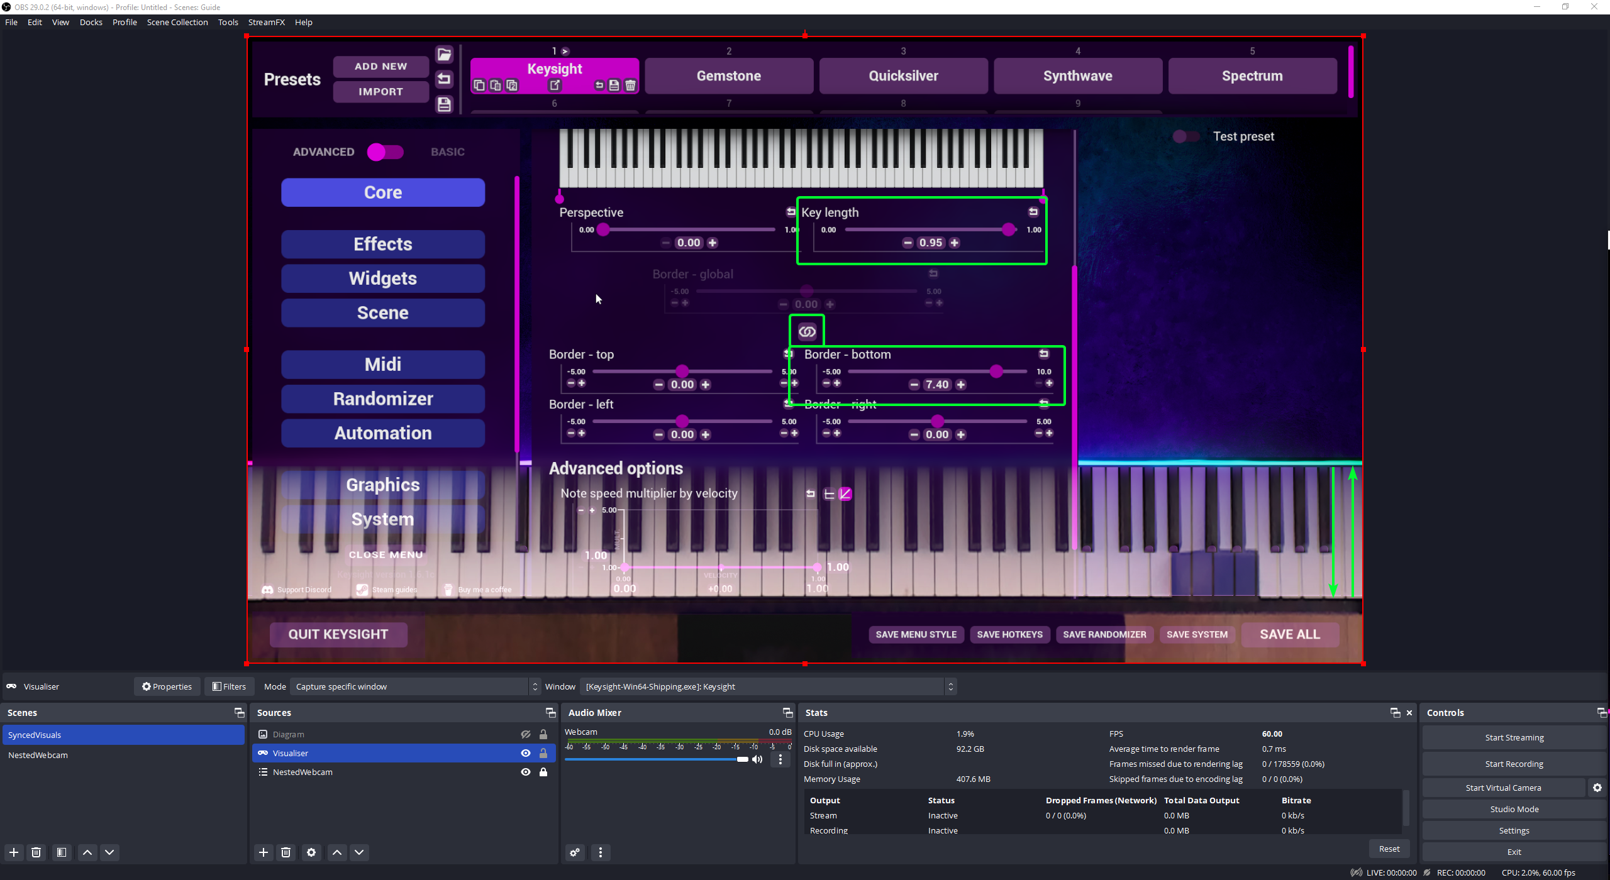This screenshot has width=1610, height=880.
Task: Unlock the NestedWebcam source
Action: tap(543, 772)
